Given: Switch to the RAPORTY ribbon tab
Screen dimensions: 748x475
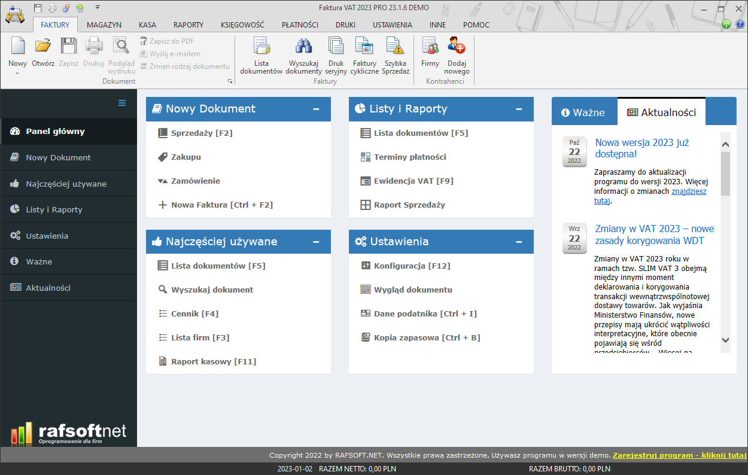Looking at the screenshot, I should (188, 25).
